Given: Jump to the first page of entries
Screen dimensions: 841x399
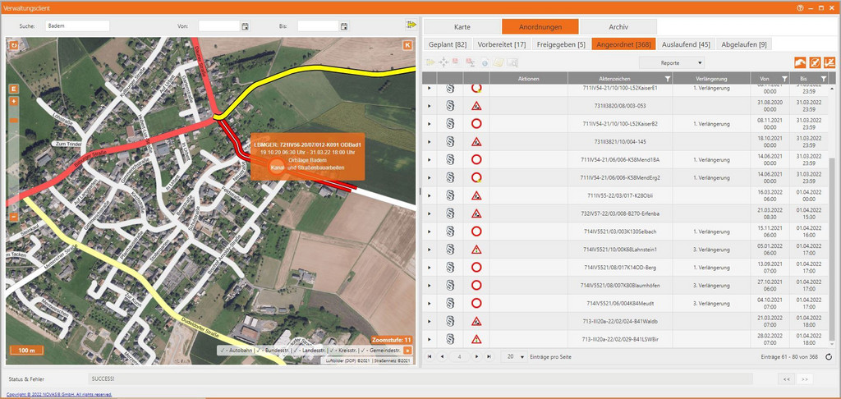Looking at the screenshot, I should [429, 356].
